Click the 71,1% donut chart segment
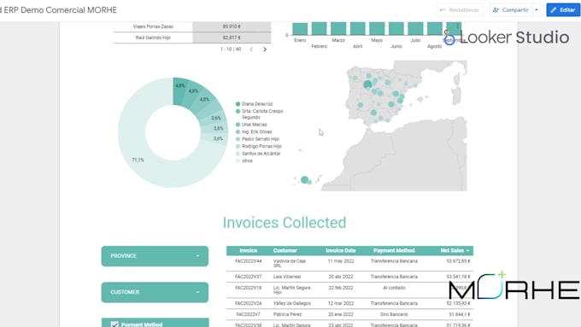The width and height of the screenshot is (581, 327). click(138, 160)
